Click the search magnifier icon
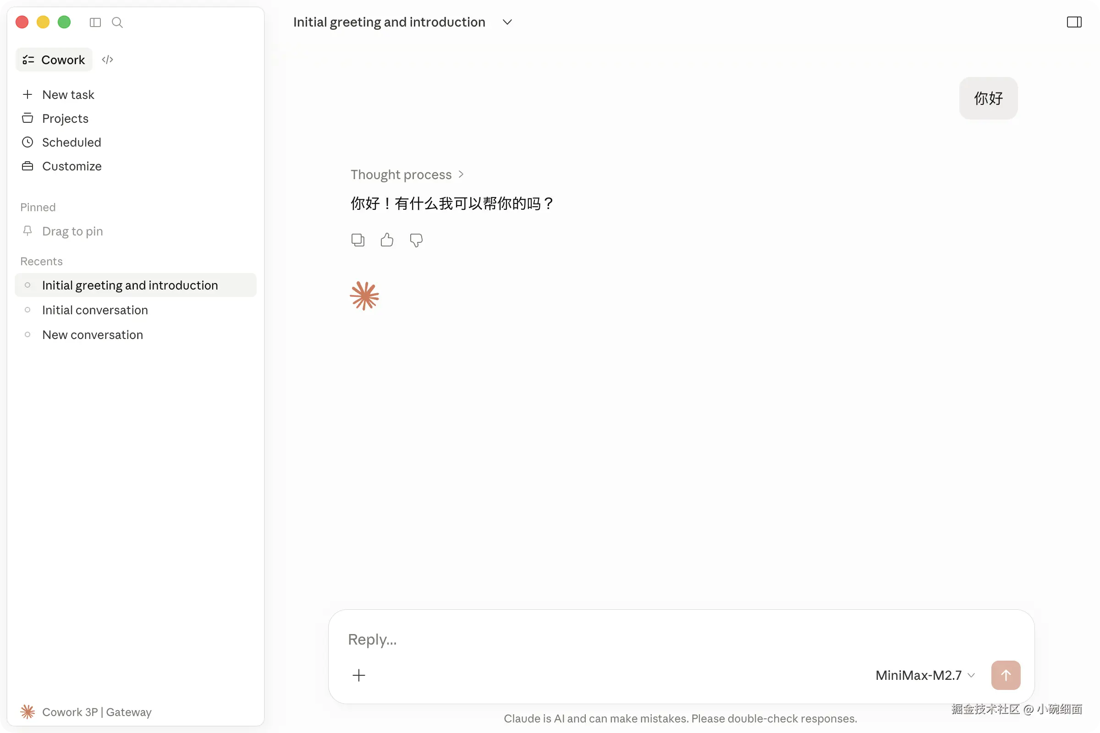 click(117, 22)
